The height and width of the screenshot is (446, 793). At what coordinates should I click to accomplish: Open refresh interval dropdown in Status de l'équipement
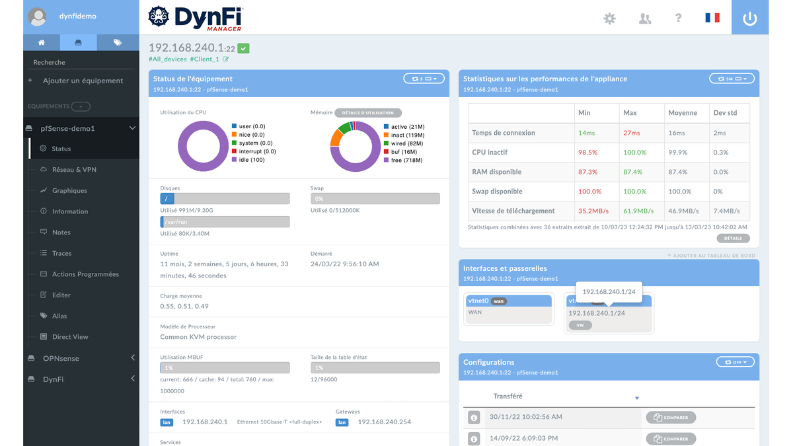[424, 79]
